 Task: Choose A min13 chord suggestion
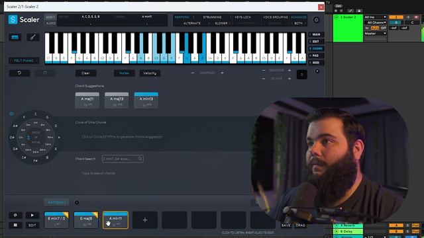pyautogui.click(x=146, y=100)
